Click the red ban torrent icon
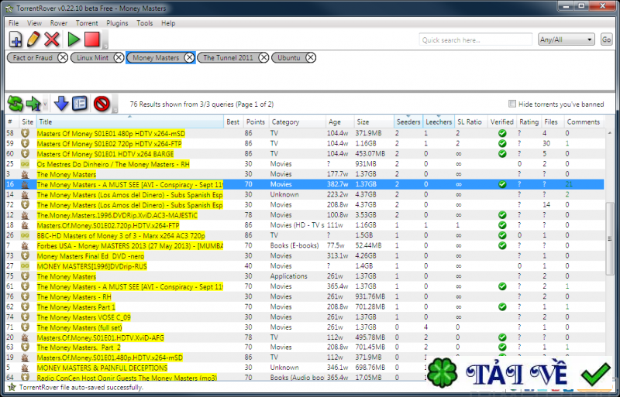Screen dimensions: 620x397 coord(101,104)
